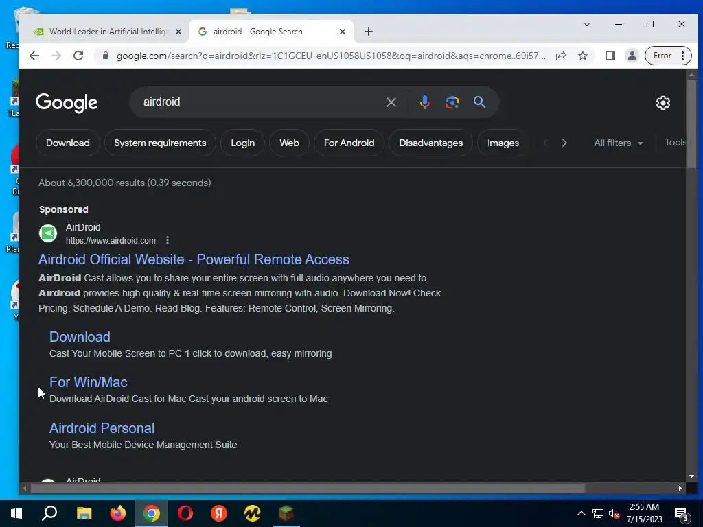This screenshot has height=527, width=703.
Task: Open the Download sitelink
Action: pos(80,337)
